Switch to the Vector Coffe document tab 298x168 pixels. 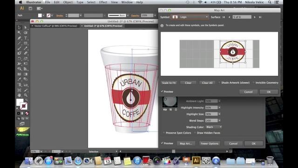pos(55,26)
